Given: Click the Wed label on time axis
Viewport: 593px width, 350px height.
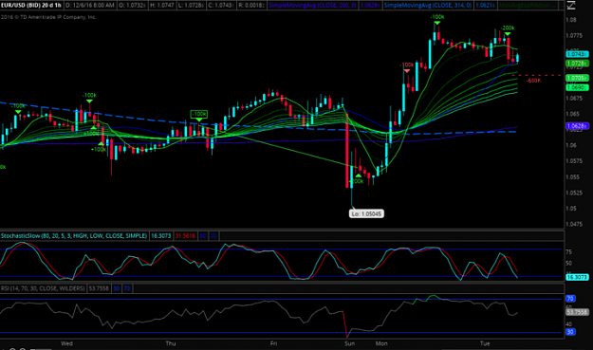Looking at the screenshot, I should click(66, 343).
